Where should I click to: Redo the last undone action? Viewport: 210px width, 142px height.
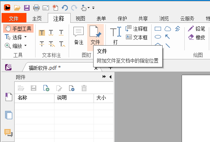click(x=74, y=8)
